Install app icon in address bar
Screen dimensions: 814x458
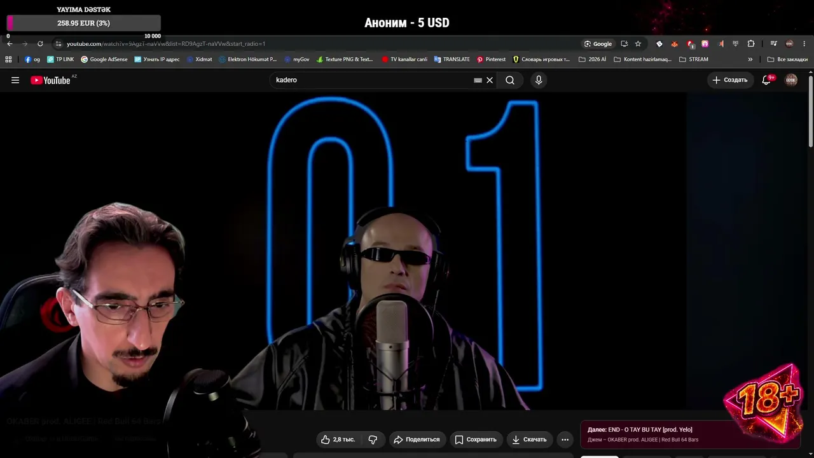(624, 44)
